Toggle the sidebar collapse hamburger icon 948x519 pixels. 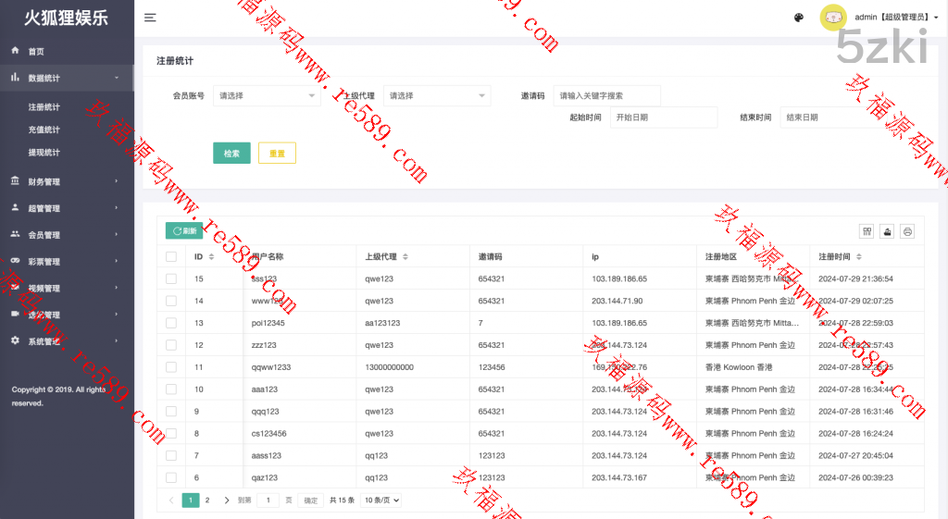click(x=150, y=18)
